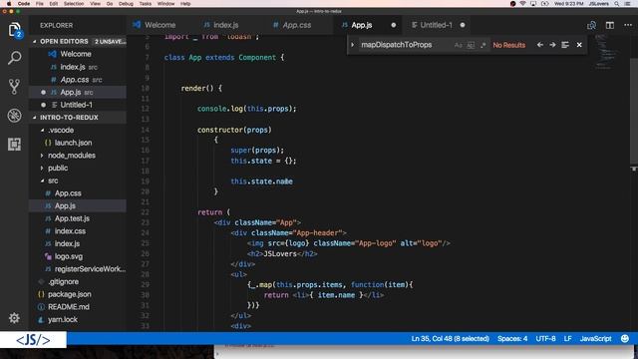Image resolution: width=638 pixels, height=359 pixels.
Task: Open the Tasks menu
Action: (x=145, y=4)
